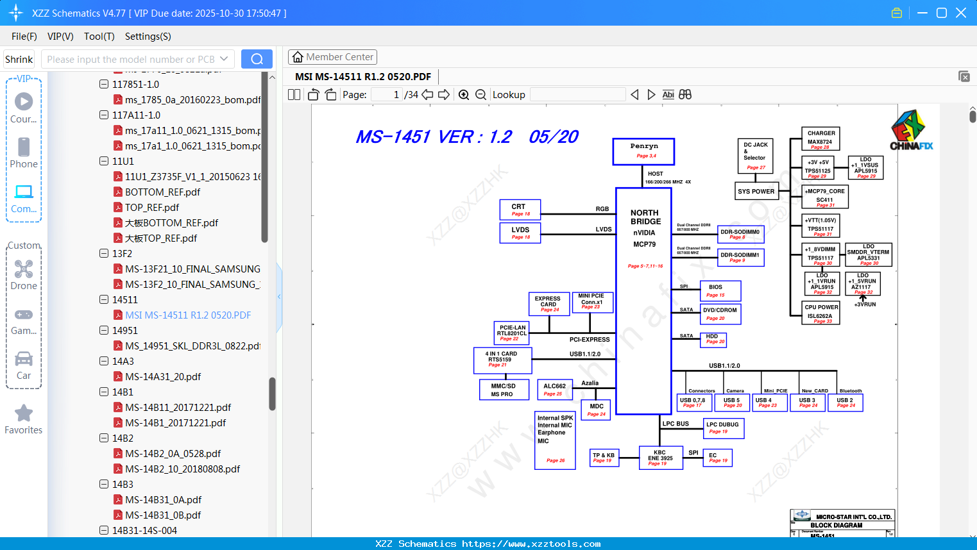Open the Phone category in sidebar
This screenshot has height=550, width=977.
coord(24,153)
